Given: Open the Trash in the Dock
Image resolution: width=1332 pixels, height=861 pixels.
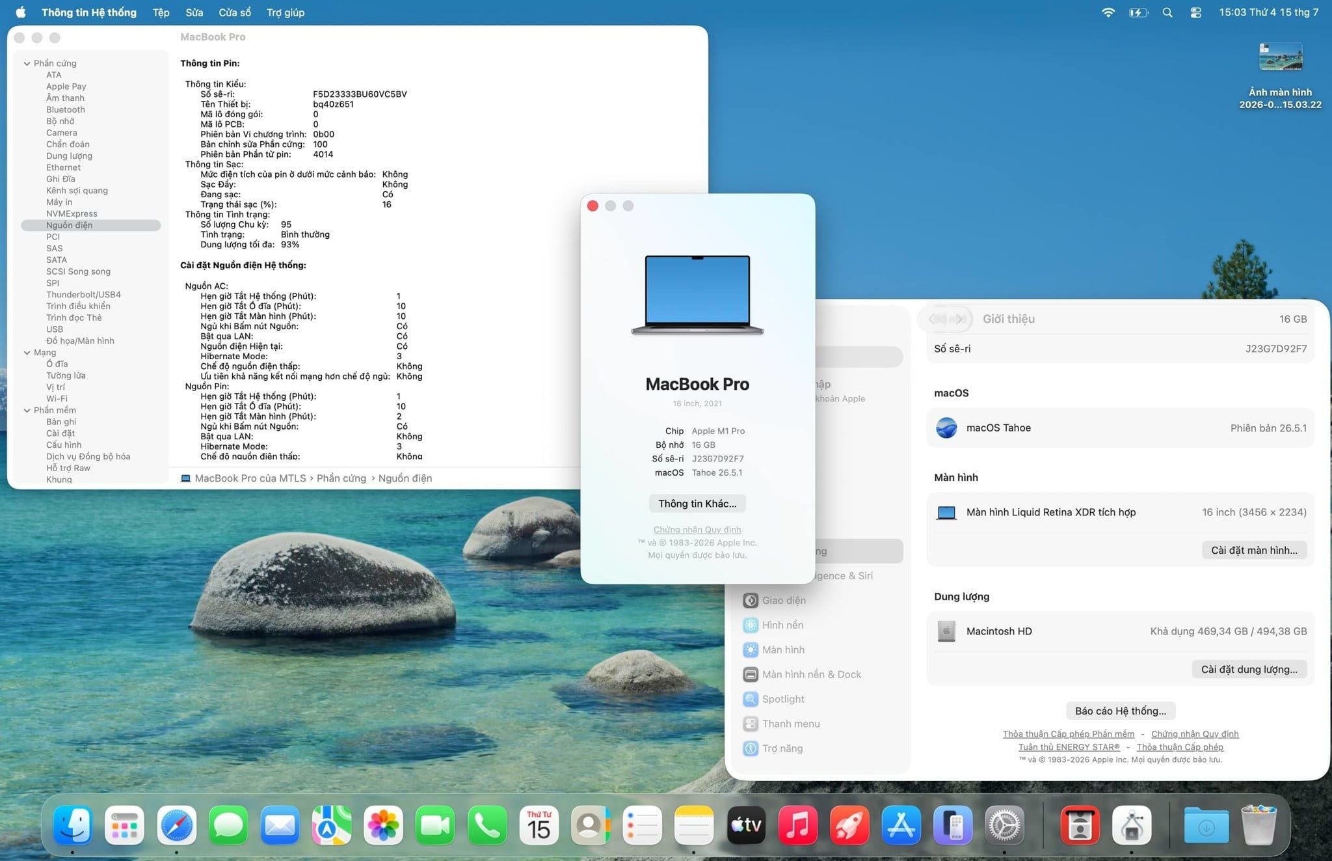Looking at the screenshot, I should (1259, 825).
